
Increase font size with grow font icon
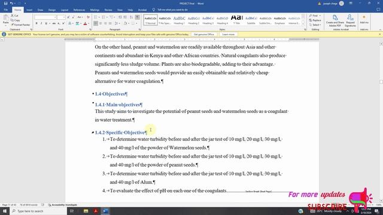coord(68,17)
